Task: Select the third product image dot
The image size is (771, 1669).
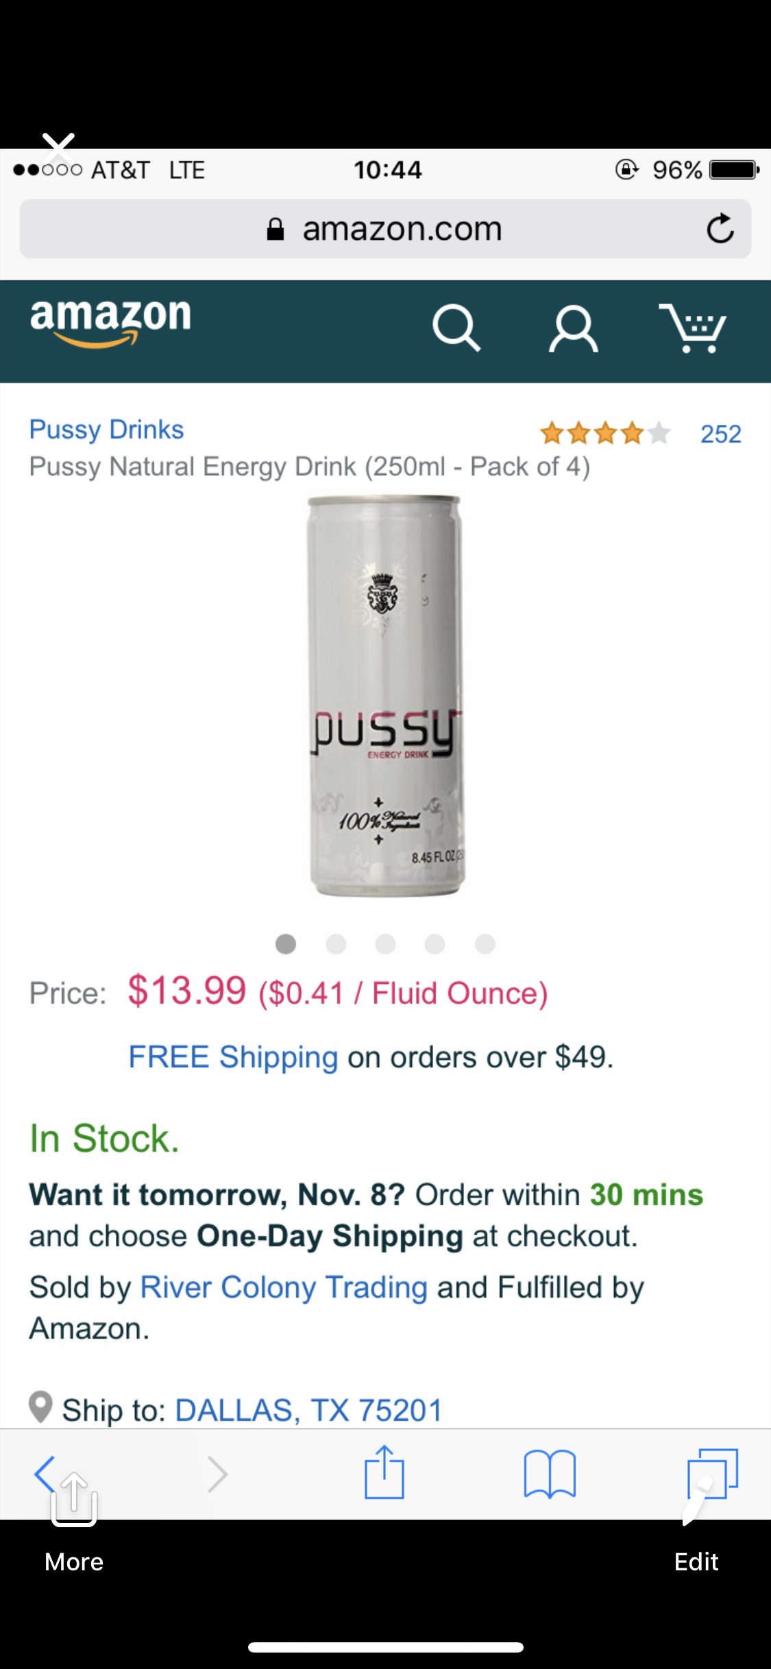Action: tap(385, 944)
